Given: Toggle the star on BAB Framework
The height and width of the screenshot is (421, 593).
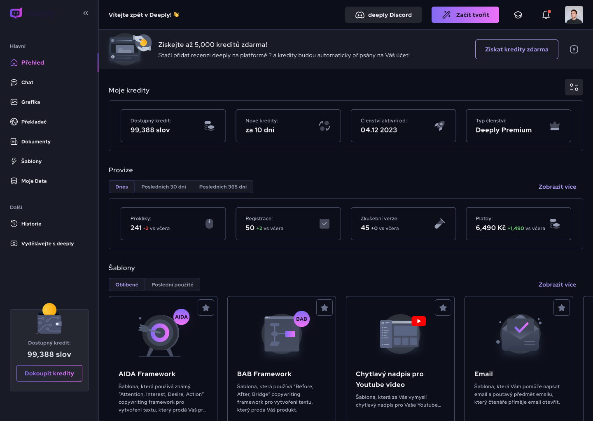Looking at the screenshot, I should click(x=325, y=307).
